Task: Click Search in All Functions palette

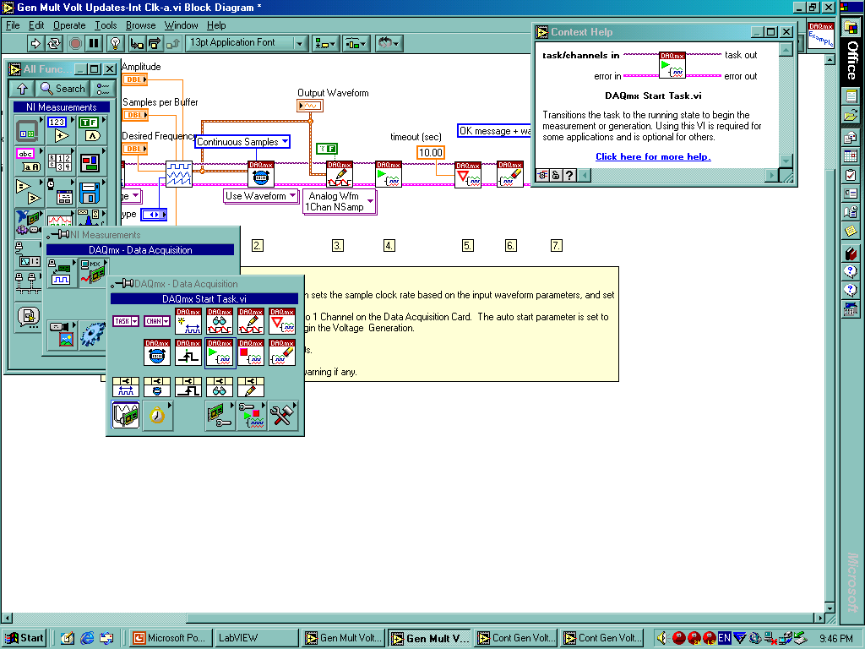Action: [x=63, y=88]
